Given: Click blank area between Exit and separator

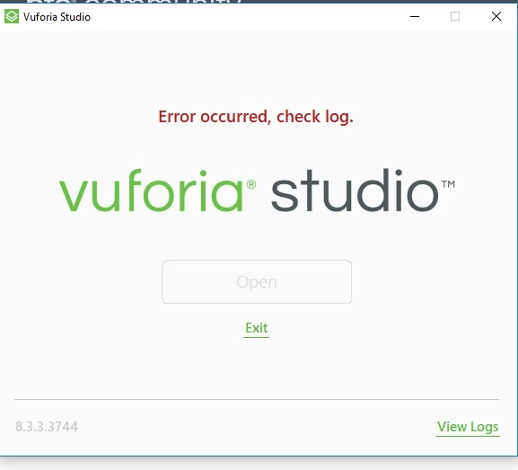Looking at the screenshot, I should [x=257, y=368].
